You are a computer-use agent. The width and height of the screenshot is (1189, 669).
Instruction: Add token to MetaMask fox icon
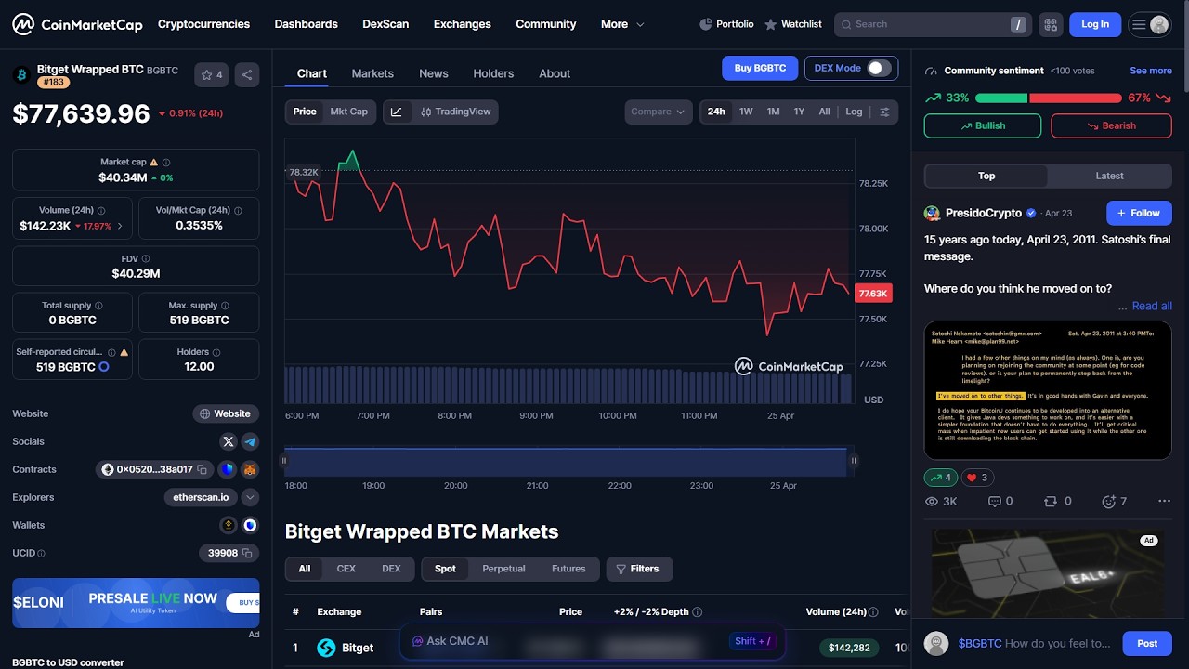[x=250, y=469]
